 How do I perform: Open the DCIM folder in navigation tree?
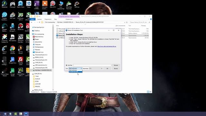pos(37,82)
